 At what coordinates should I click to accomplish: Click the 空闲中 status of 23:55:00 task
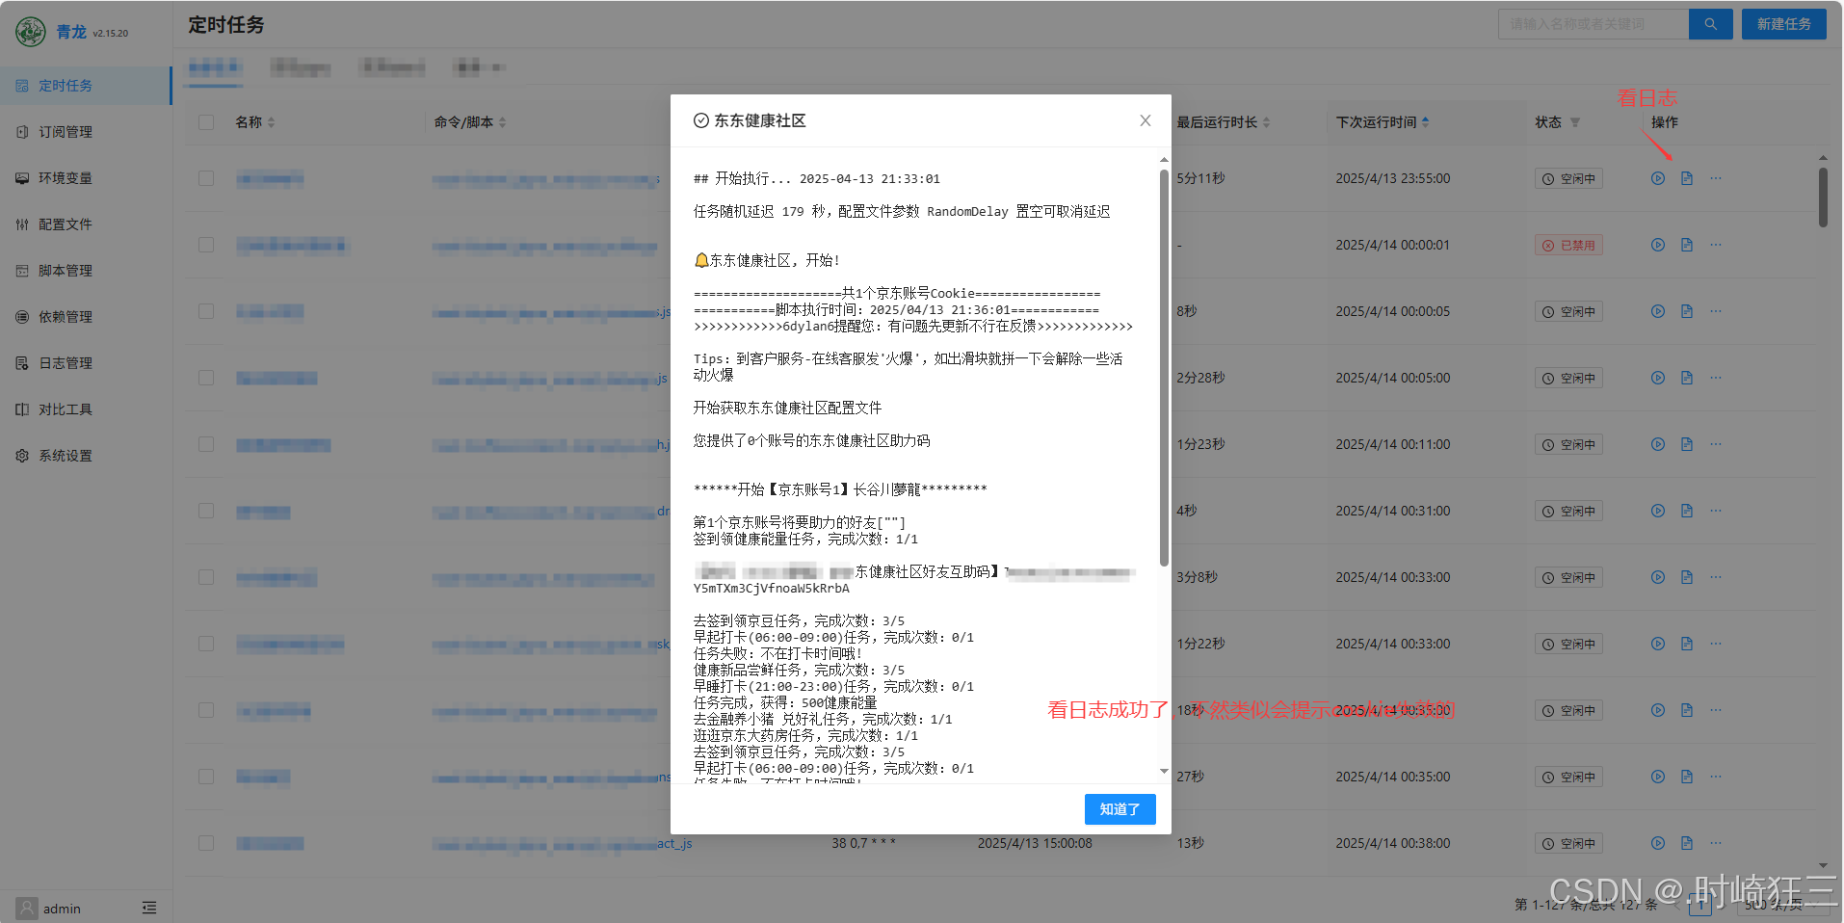(1568, 178)
